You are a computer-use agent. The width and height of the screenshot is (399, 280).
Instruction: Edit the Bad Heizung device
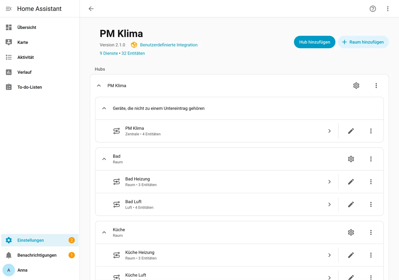point(351,182)
